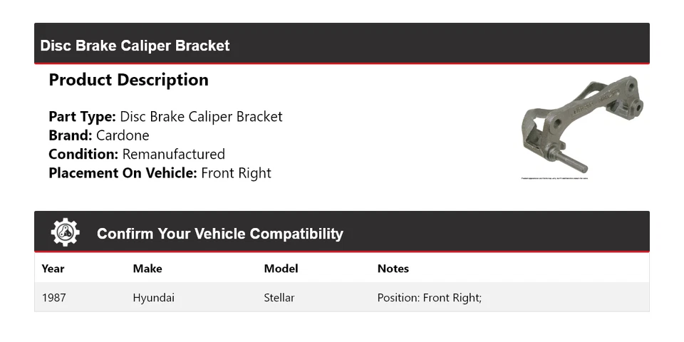Click the Brand label
The image size is (684, 342).
[71, 135]
